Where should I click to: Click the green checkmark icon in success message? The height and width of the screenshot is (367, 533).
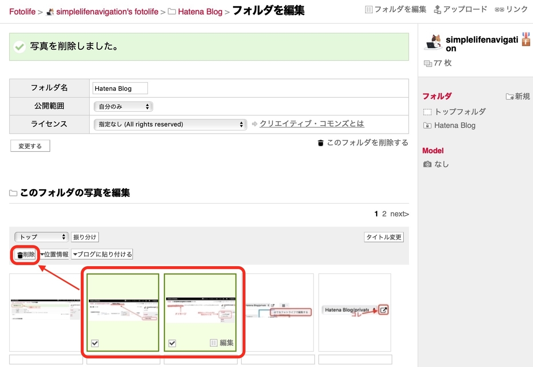[19, 47]
